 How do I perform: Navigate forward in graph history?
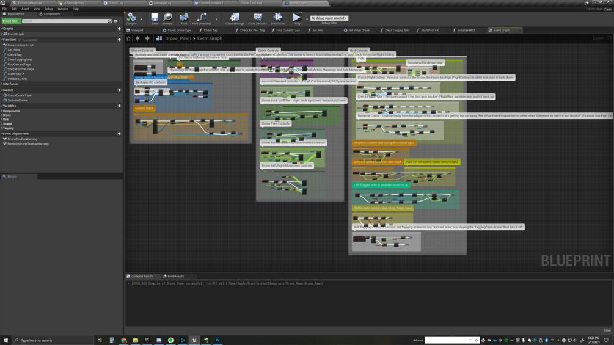coord(147,38)
